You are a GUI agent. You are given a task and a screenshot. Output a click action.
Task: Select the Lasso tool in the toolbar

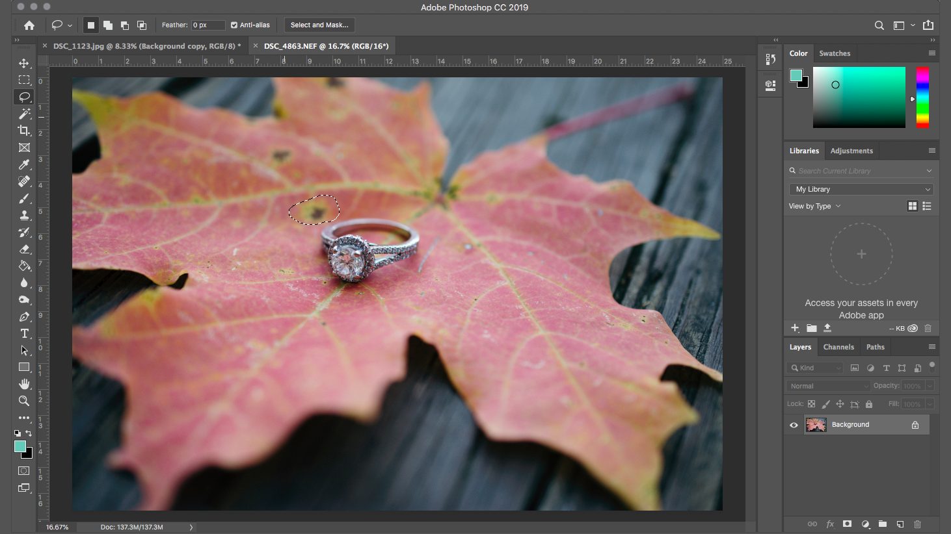pos(24,97)
